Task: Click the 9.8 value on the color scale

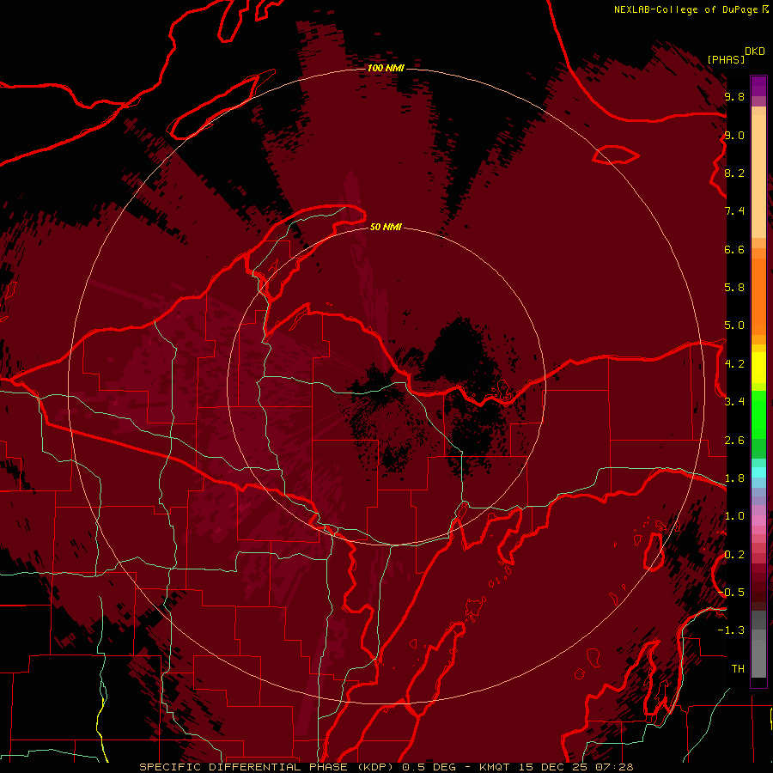Action: coord(734,96)
